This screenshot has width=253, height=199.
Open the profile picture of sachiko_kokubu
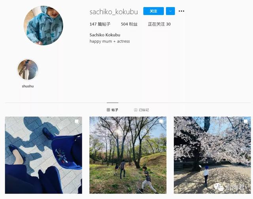(x=43, y=25)
